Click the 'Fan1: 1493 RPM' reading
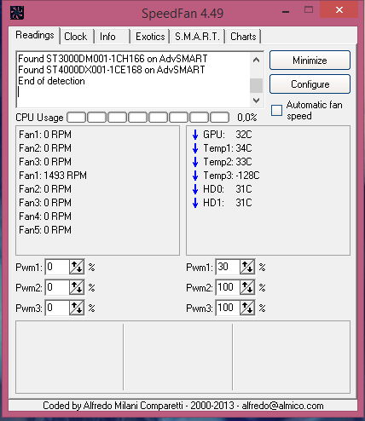Screen dimensions: 365x421 53,176
